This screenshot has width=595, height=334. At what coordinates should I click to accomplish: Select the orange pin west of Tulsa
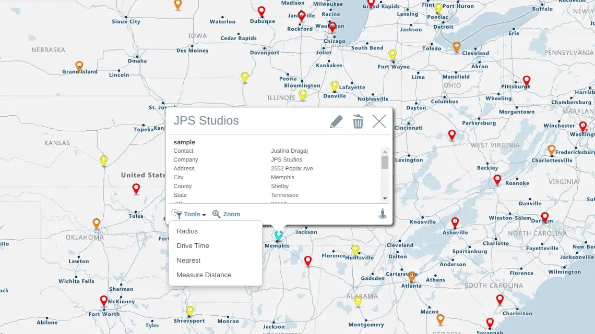(97, 224)
